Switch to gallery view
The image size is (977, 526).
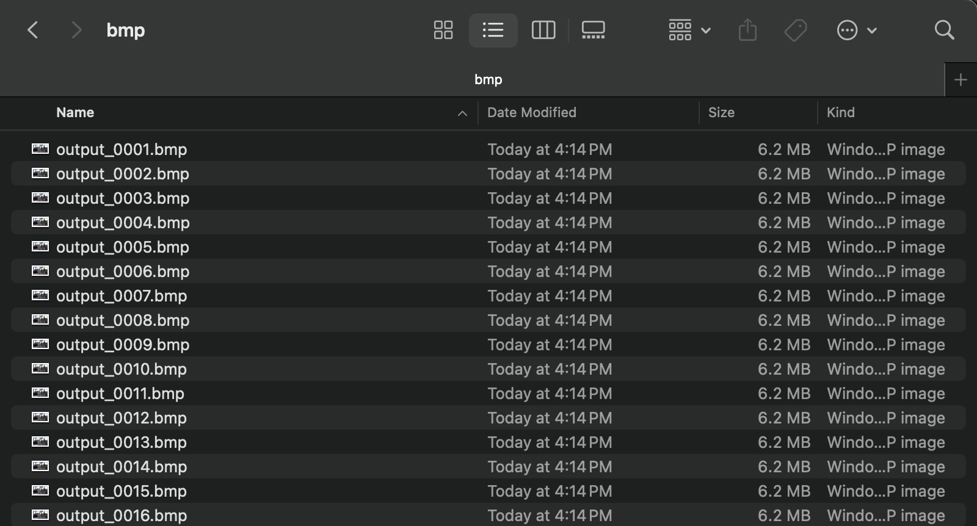coord(593,30)
